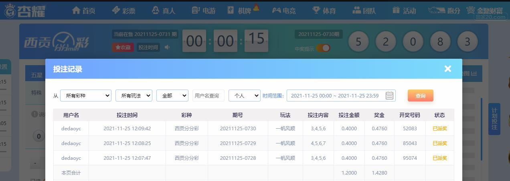This screenshot has width=510, height=181.
Task: Click the 本页合计 page total row label
Action: click(x=71, y=173)
